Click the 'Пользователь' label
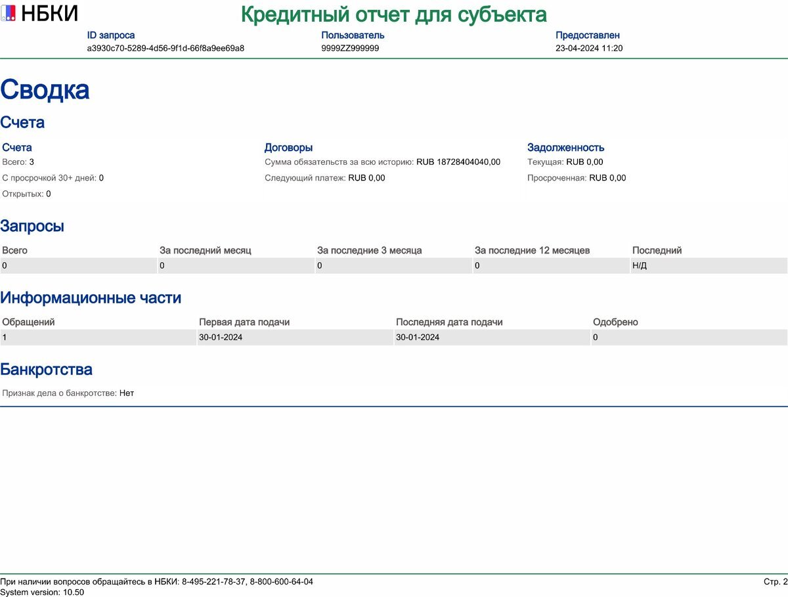Image resolution: width=788 pixels, height=597 pixels. (353, 35)
